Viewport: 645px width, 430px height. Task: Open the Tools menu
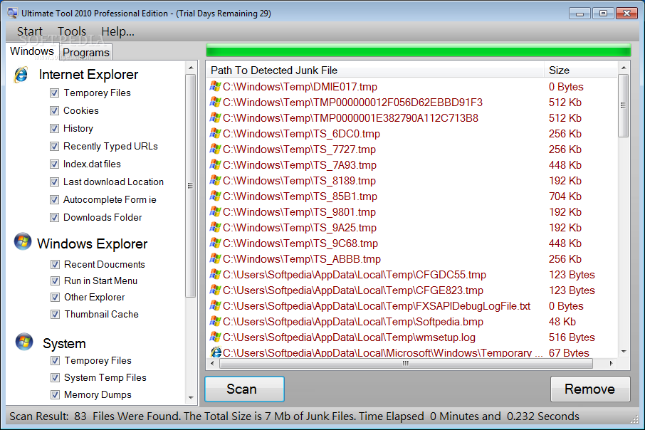(x=72, y=31)
